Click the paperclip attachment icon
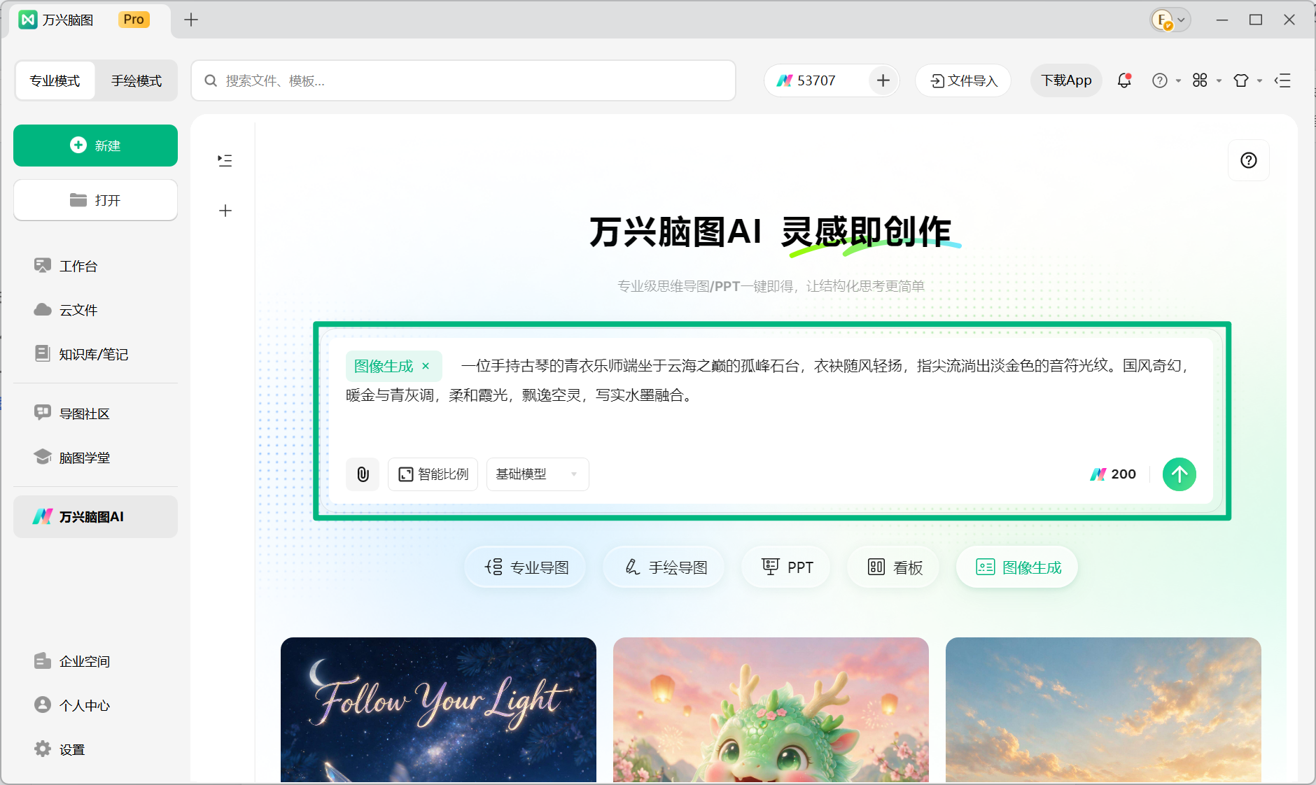This screenshot has width=1316, height=785. pos(363,474)
